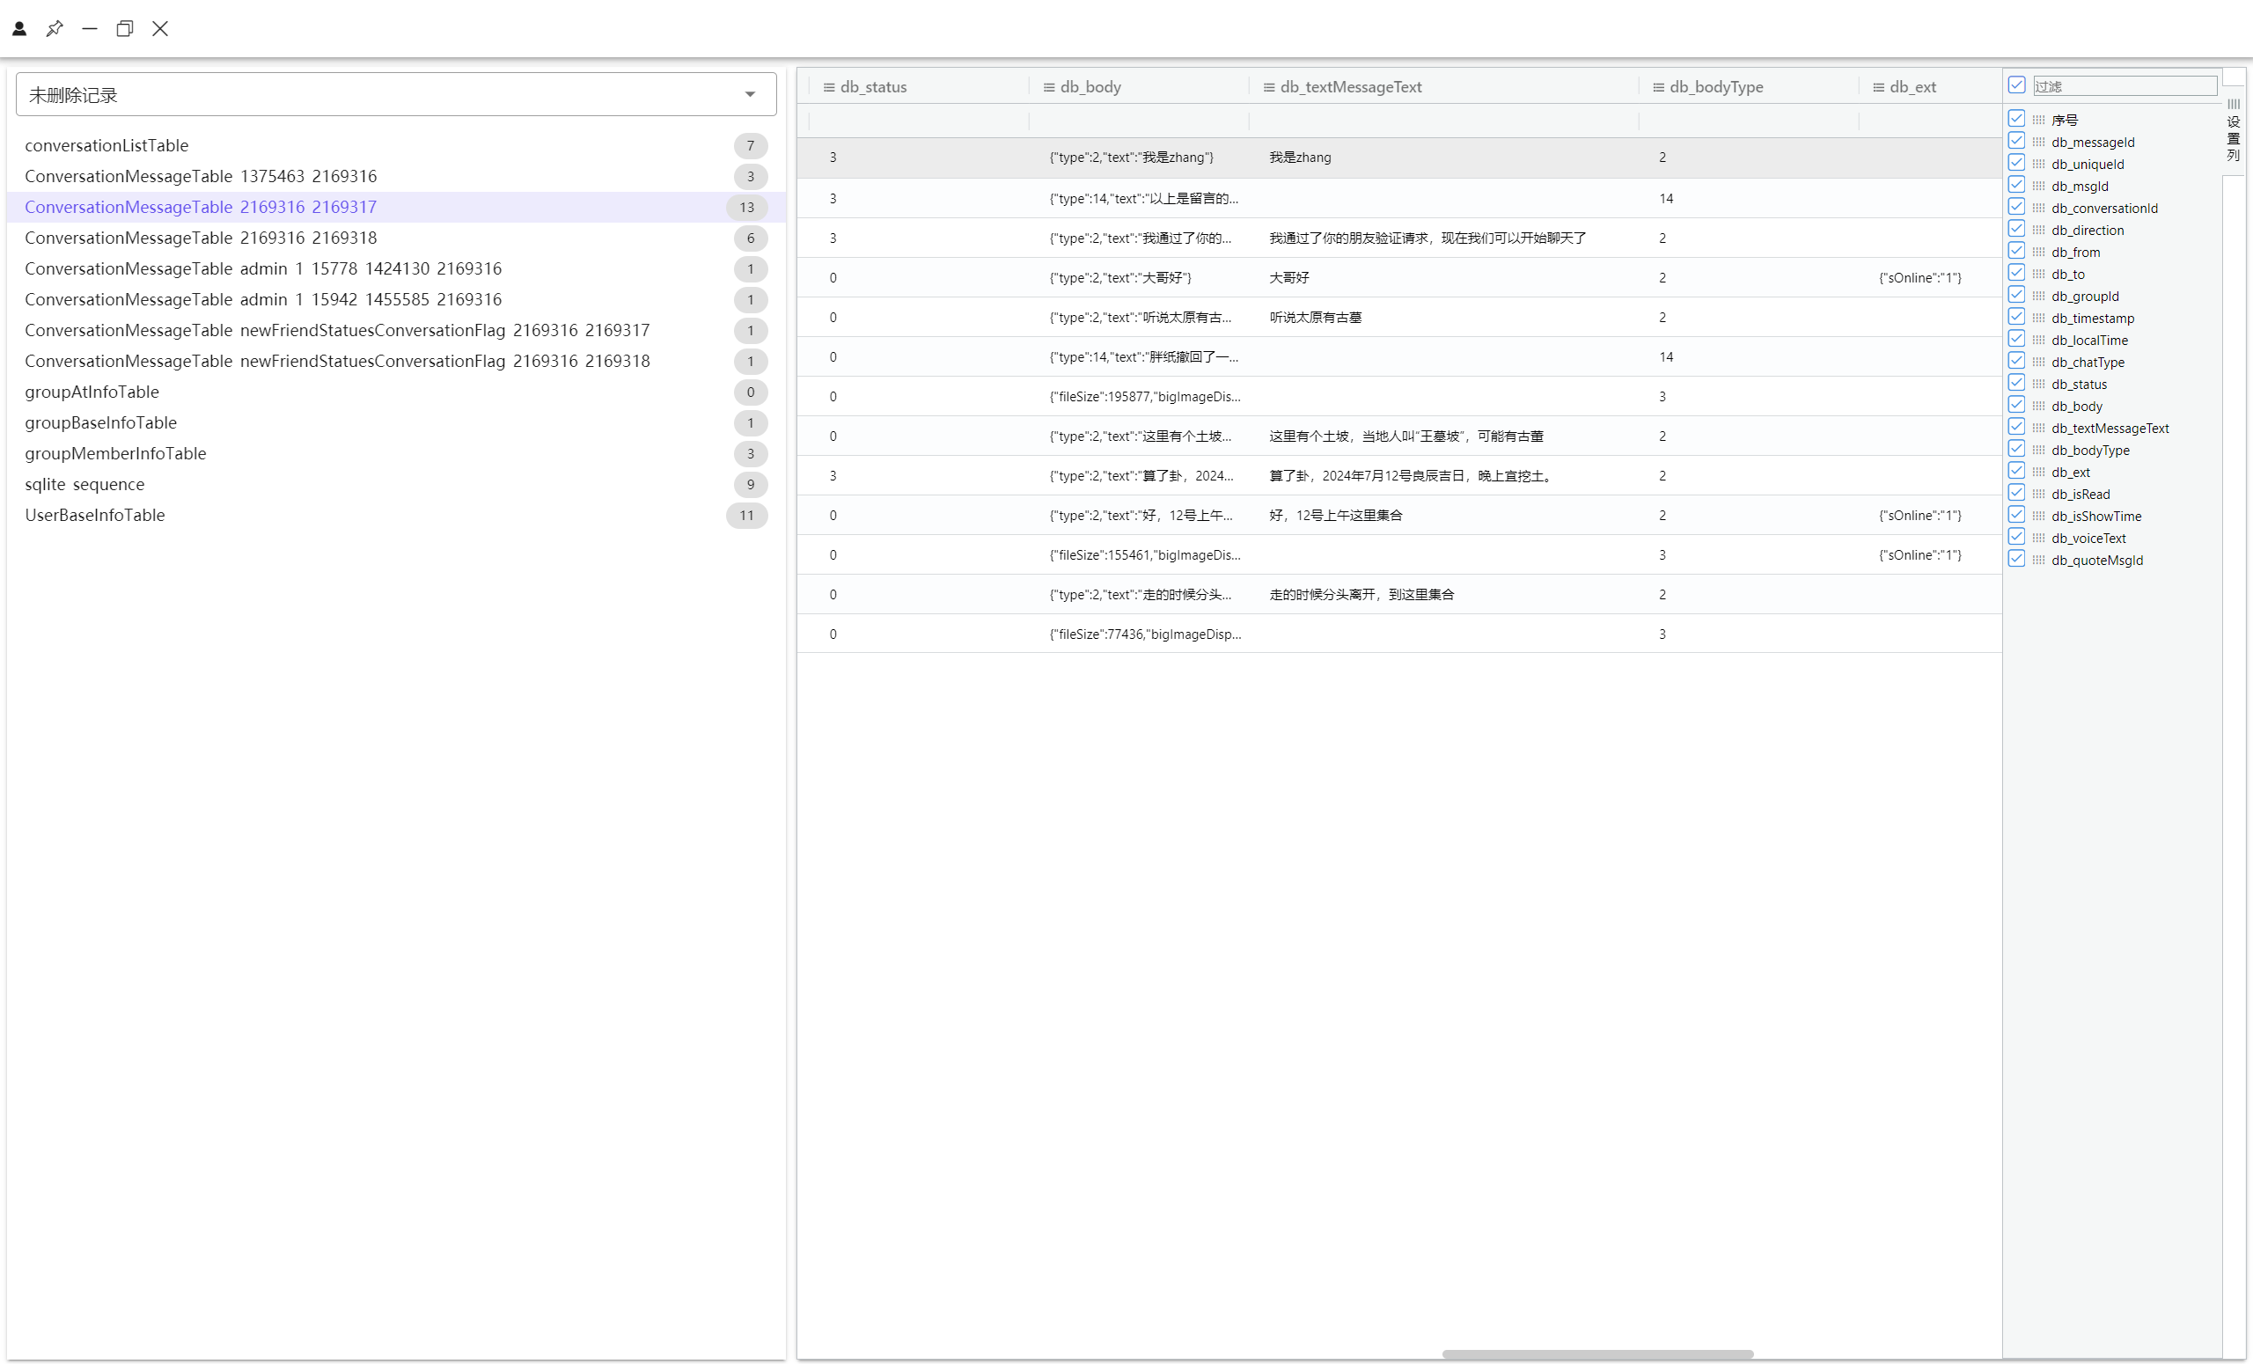Open newFriendStatuesConversationFlag 2169316 2169318 table
Image resolution: width=2253 pixels, height=1364 pixels.
coord(396,361)
